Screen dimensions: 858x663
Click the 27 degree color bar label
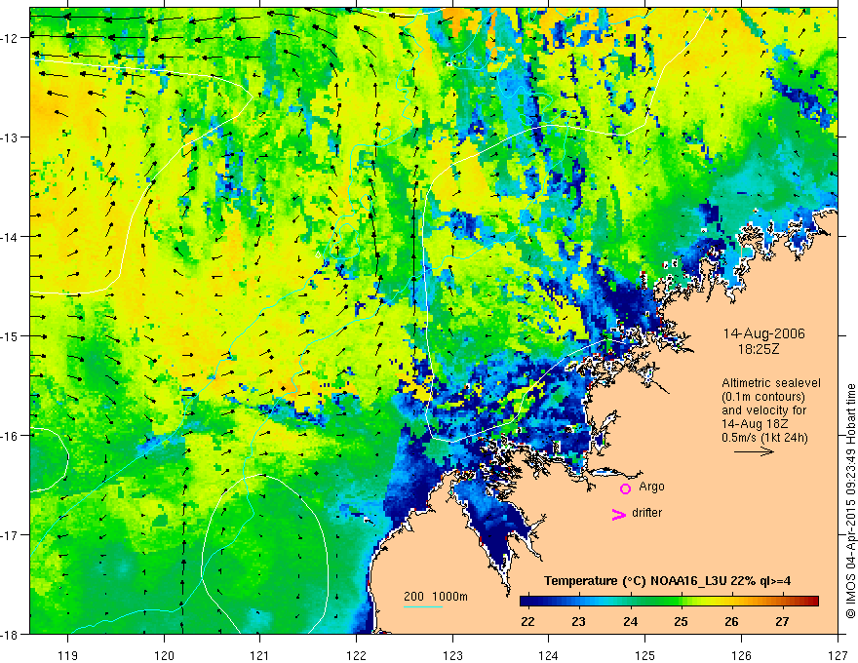point(783,621)
